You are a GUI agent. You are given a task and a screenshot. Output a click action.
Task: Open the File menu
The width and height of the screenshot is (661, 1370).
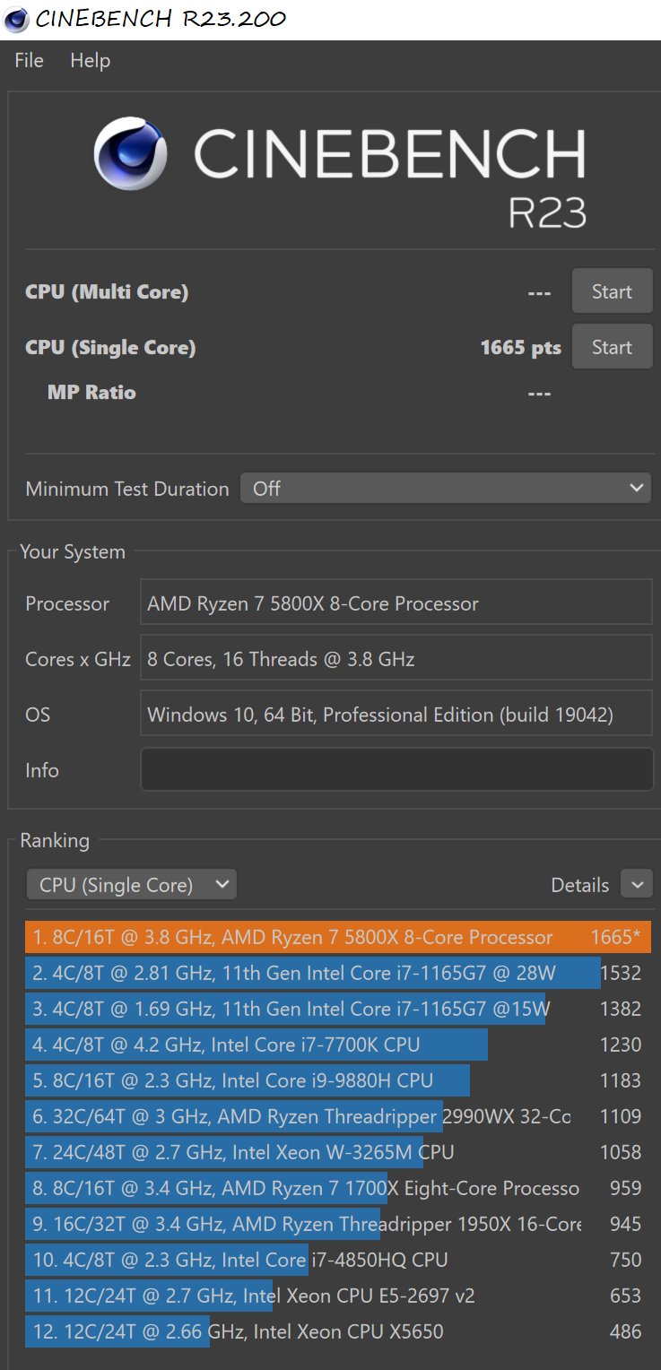[x=29, y=61]
